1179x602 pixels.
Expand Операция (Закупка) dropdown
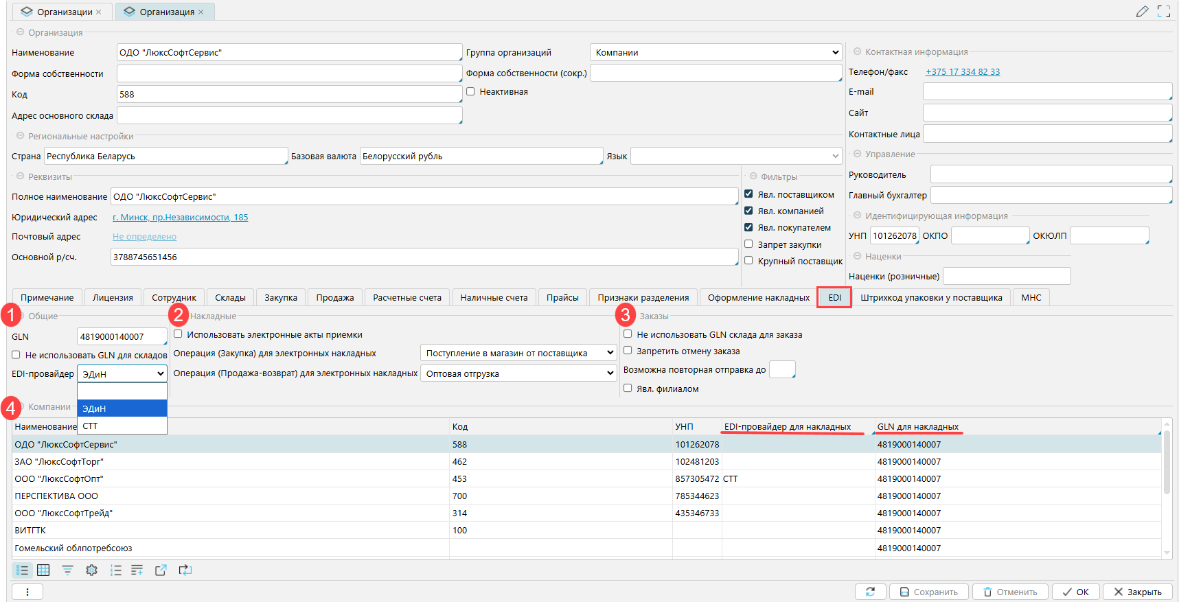click(x=518, y=354)
